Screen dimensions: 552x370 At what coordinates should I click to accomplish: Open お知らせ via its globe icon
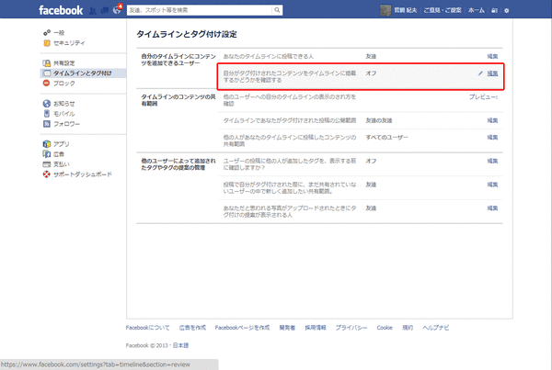[47, 104]
